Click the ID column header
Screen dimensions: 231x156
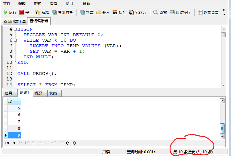(x=14, y=101)
